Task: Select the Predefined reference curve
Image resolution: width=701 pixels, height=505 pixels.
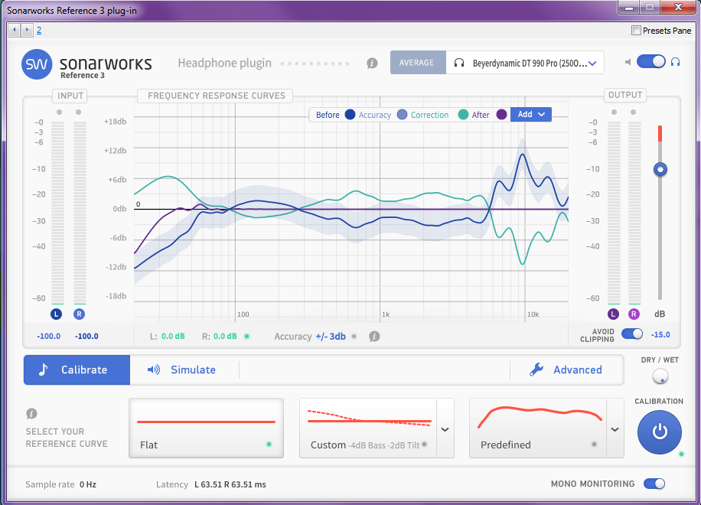Action: click(538, 428)
